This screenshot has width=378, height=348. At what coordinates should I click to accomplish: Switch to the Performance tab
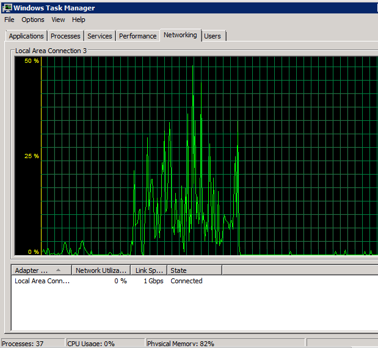137,36
